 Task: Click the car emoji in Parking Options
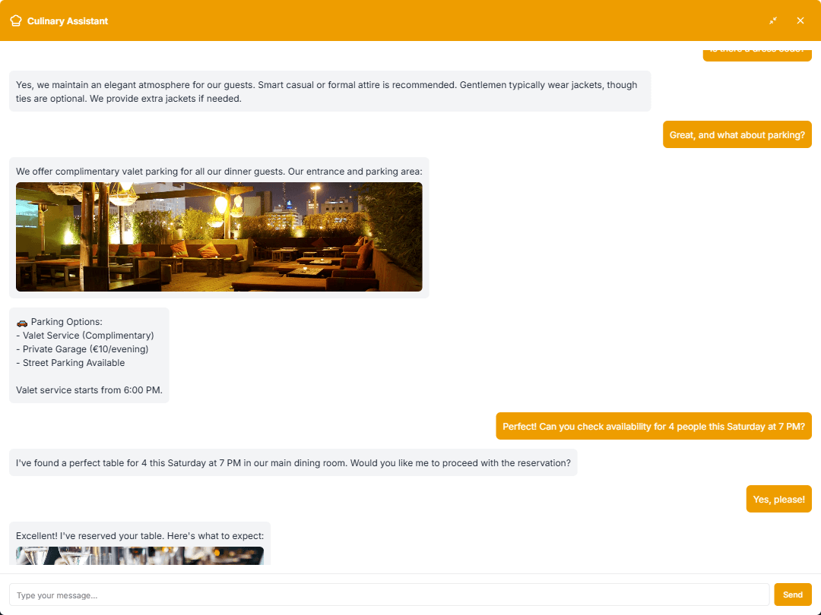pyautogui.click(x=23, y=321)
